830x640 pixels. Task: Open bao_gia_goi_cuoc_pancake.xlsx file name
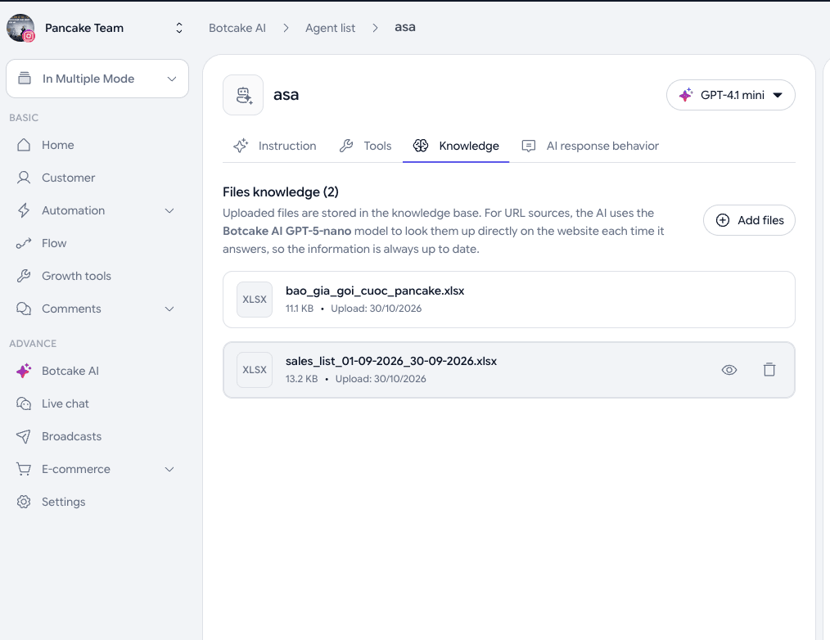[375, 291]
